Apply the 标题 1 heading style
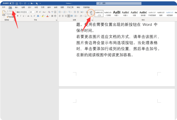The height and width of the screenshot is (120, 177). [x=116, y=13]
